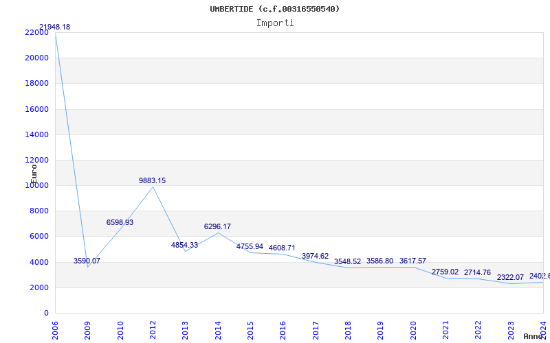Click the 4608.71 data label
Screen dimensions: 550x343
pyautogui.click(x=282, y=248)
